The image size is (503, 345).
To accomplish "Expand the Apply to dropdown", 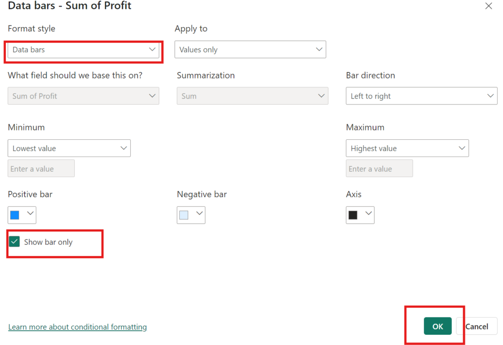I will 250,50.
